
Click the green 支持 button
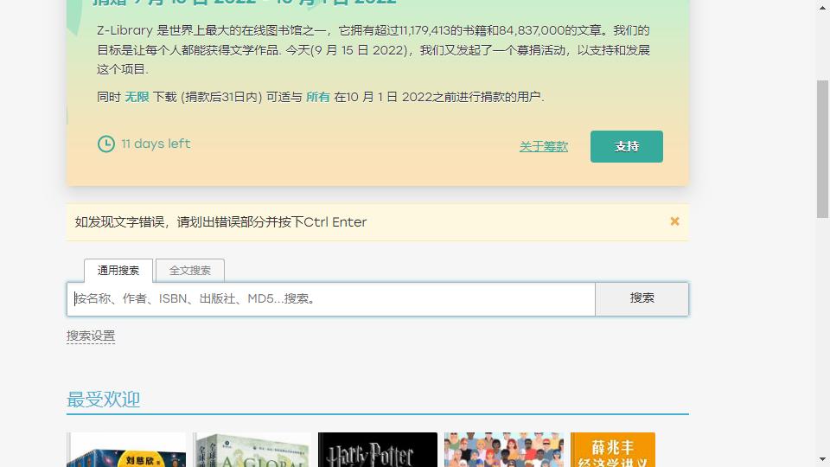pyautogui.click(x=626, y=147)
